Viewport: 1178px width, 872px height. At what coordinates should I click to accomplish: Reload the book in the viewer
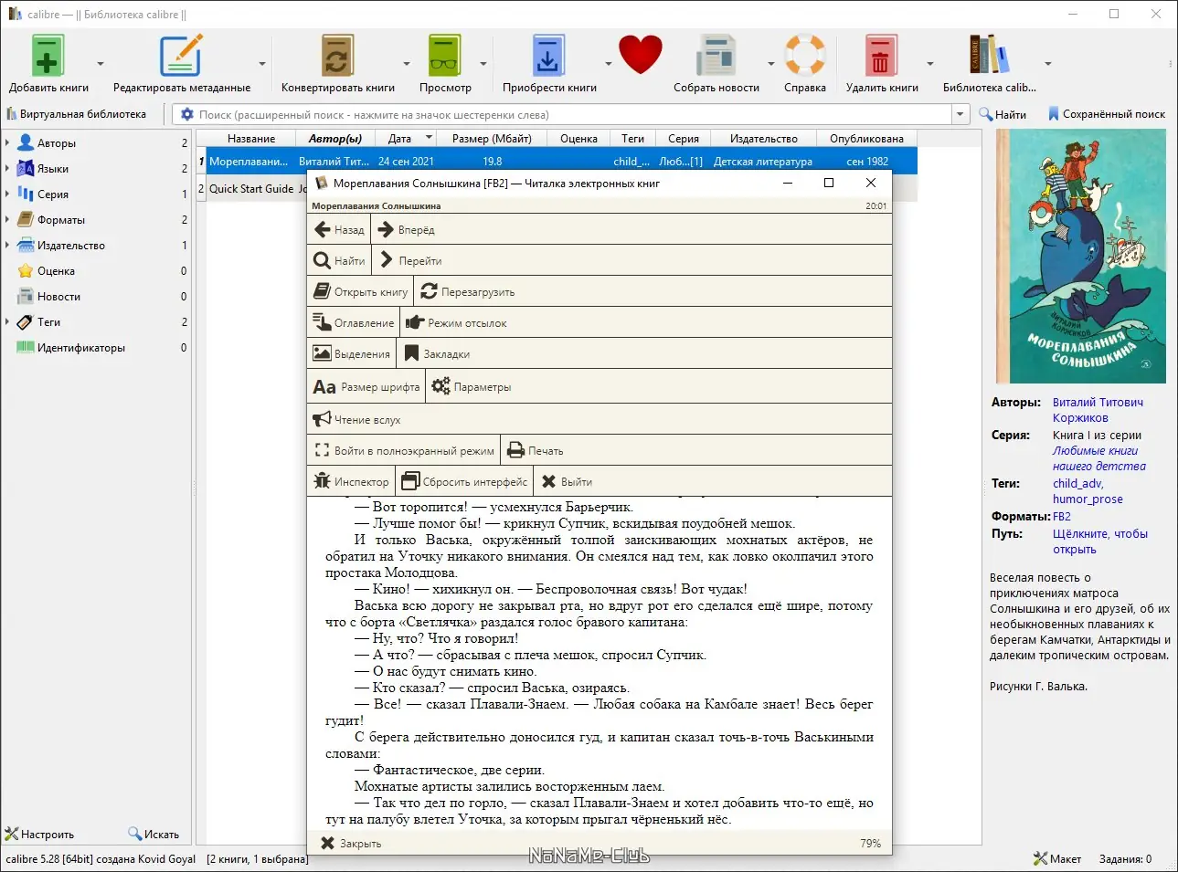click(468, 292)
